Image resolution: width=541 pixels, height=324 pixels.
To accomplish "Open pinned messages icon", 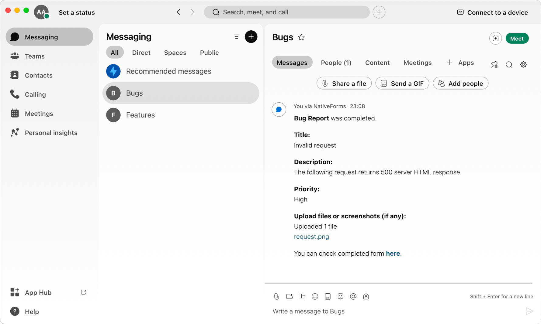I will pos(494,64).
